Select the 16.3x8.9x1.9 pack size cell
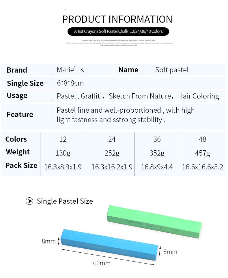The image size is (228, 278). (x=63, y=167)
